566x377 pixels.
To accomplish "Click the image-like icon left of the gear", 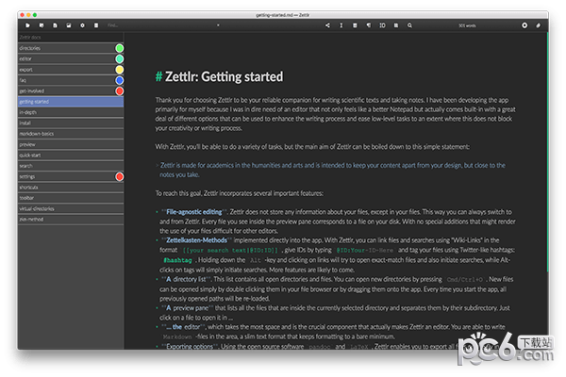I will click(69, 25).
